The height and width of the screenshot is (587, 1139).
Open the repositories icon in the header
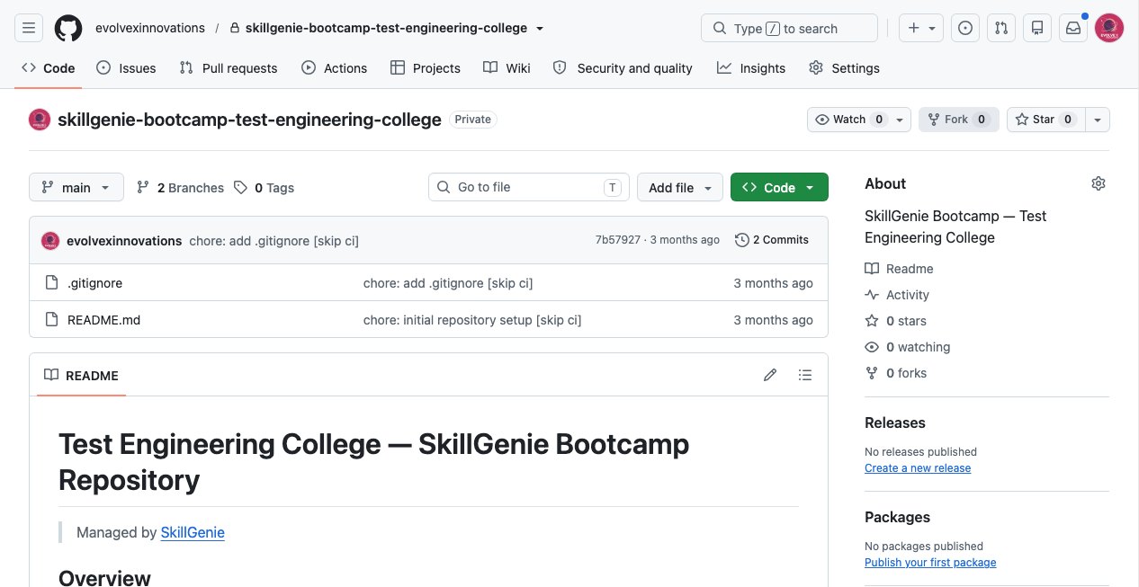coord(1037,28)
